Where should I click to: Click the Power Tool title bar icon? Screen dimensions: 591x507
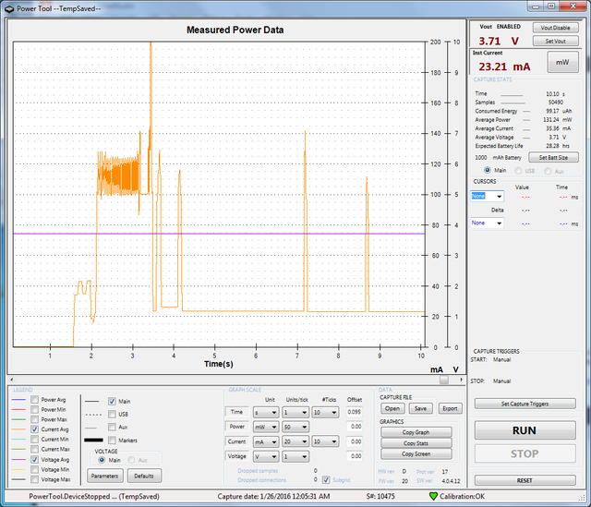tap(8, 7)
